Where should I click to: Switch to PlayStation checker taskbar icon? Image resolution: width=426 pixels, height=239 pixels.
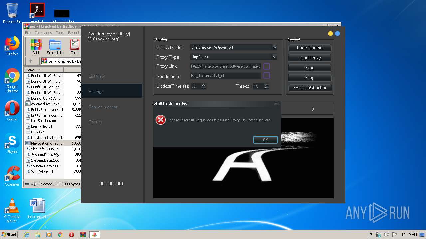[x=94, y=235]
